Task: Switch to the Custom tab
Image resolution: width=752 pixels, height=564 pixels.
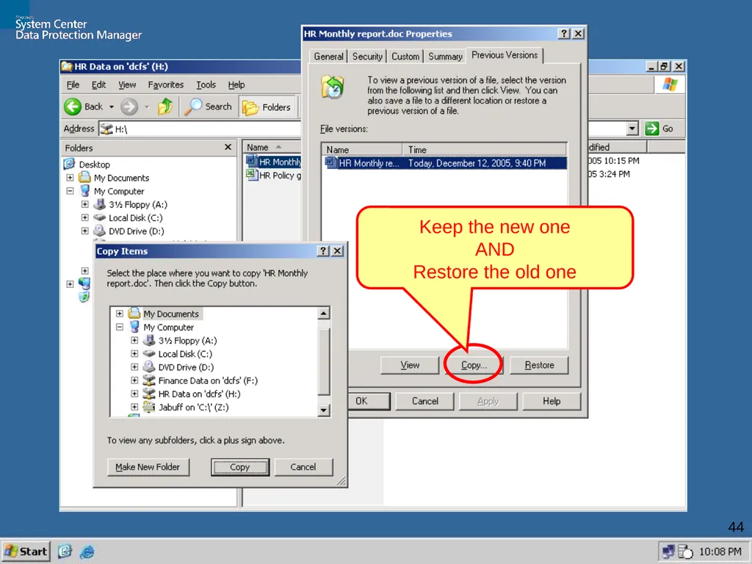Action: [x=405, y=57]
